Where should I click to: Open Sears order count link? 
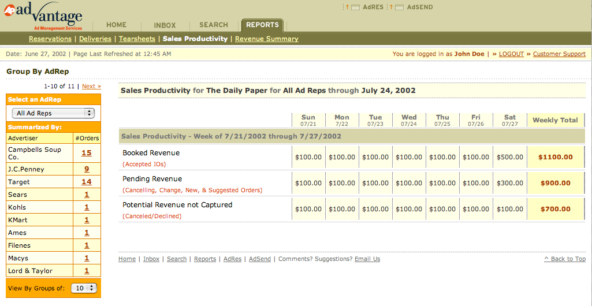coord(87,195)
